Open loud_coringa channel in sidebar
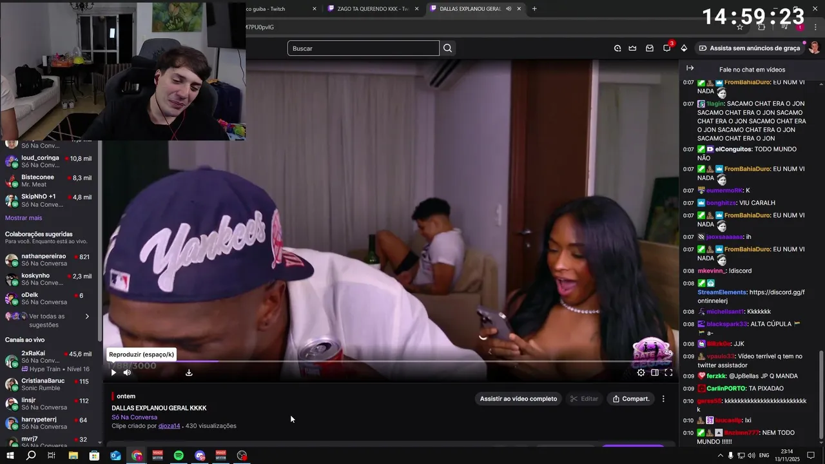The image size is (825, 464). tap(48, 162)
